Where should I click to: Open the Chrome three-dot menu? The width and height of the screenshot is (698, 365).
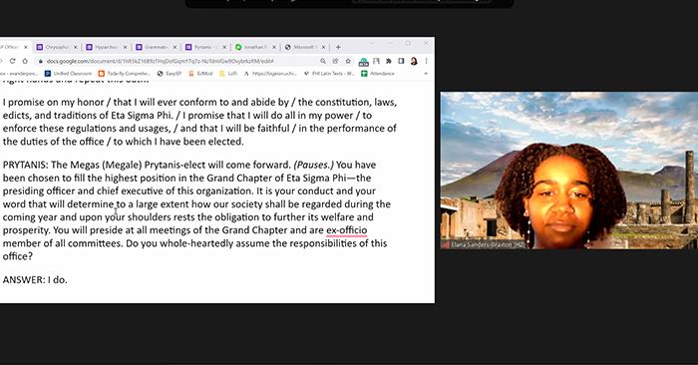pos(426,61)
